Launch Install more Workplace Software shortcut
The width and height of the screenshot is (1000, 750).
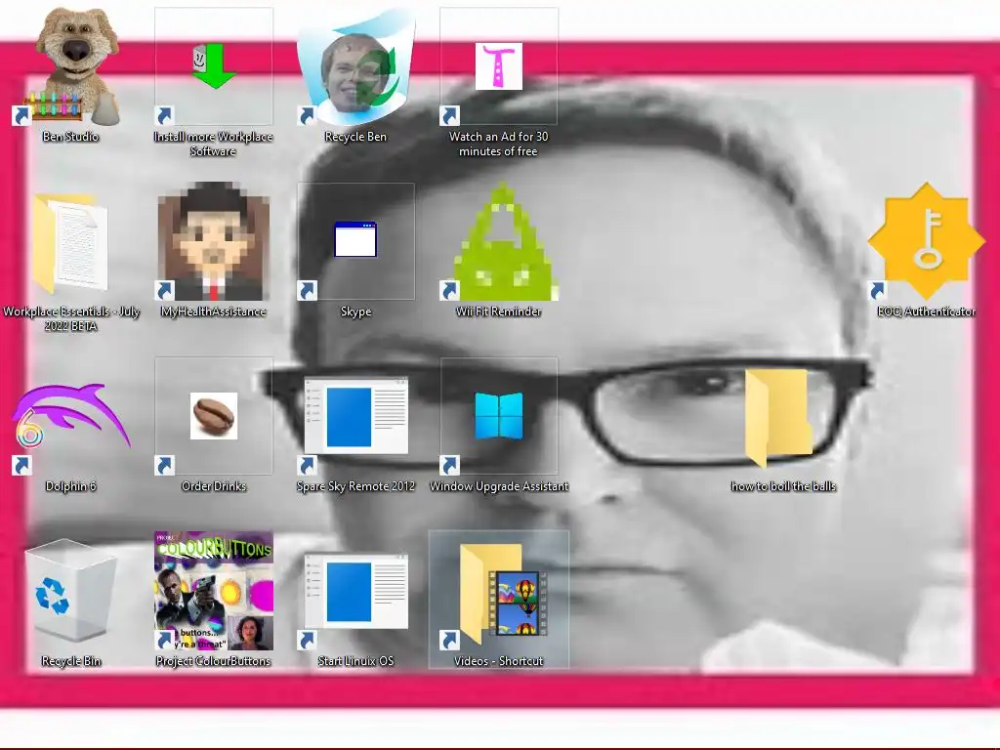(214, 66)
